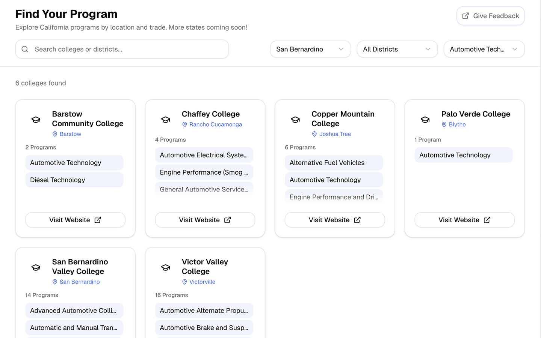The image size is (541, 338).
Task: Select the Diesel Technology program chip
Action: click(x=74, y=180)
